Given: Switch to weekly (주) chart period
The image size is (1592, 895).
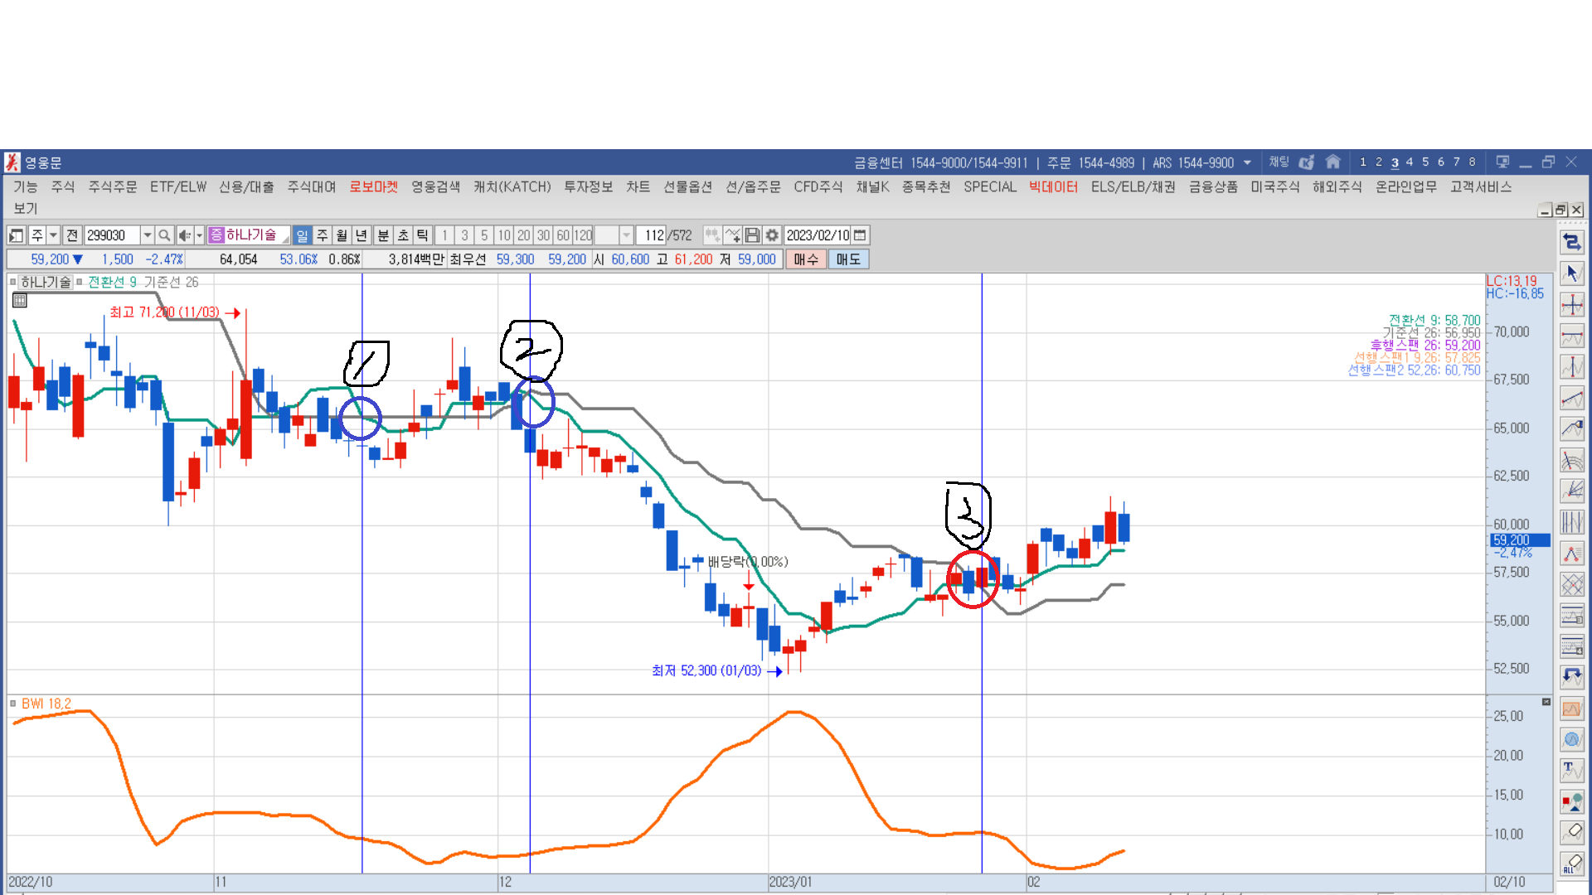Looking at the screenshot, I should 323,235.
